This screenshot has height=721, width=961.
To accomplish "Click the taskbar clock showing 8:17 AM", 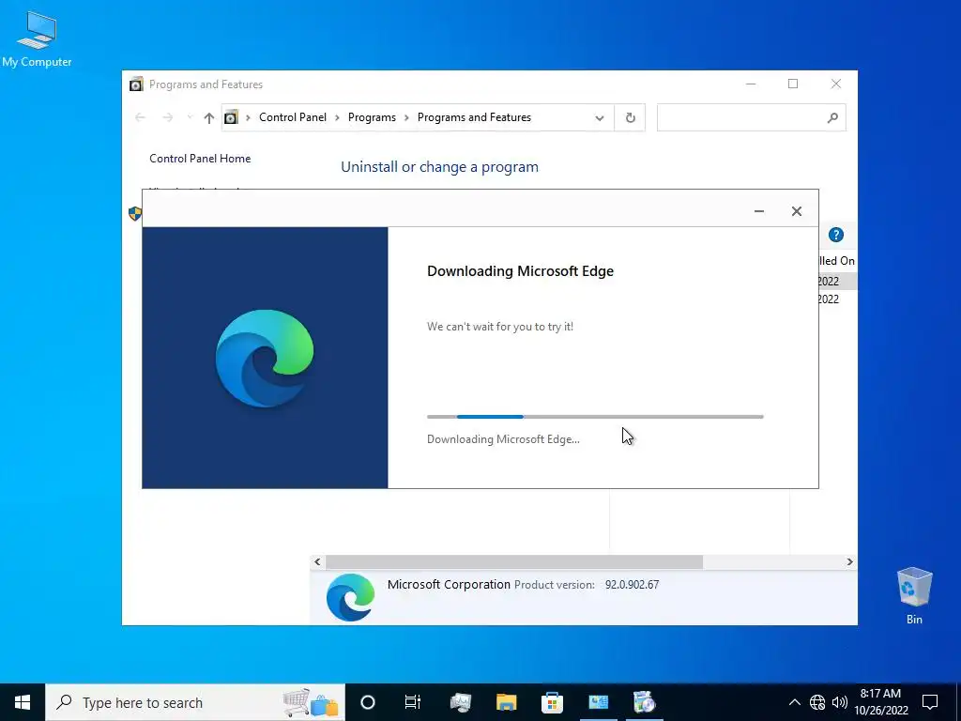I will click(x=880, y=702).
